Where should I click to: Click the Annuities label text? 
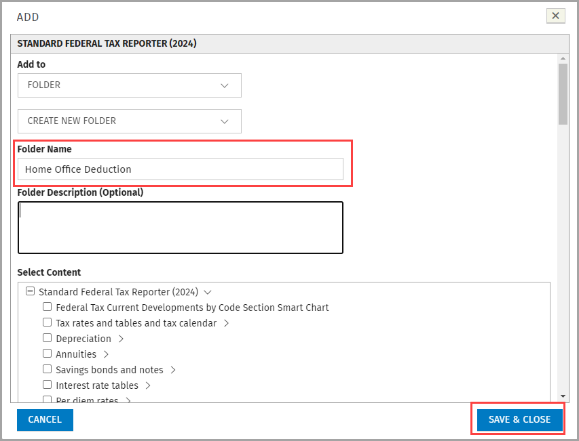[x=76, y=354]
